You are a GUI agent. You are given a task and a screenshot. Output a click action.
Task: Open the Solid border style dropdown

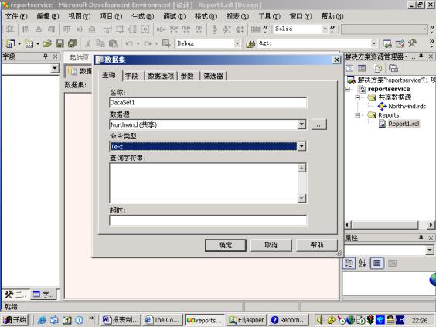[325, 29]
